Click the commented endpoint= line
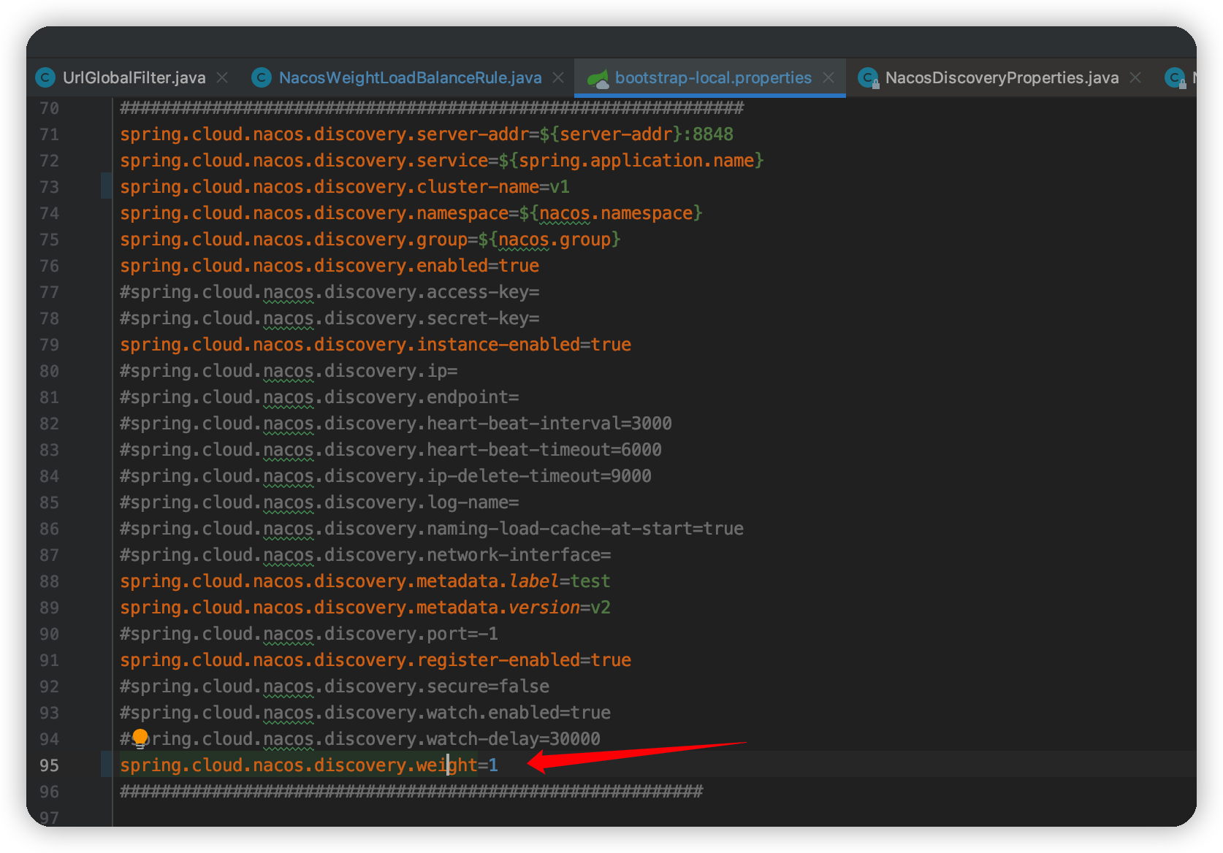Viewport: 1223px width, 853px height. click(x=319, y=397)
